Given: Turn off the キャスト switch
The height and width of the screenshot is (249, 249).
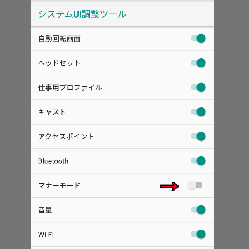Looking at the screenshot, I should point(198,112).
